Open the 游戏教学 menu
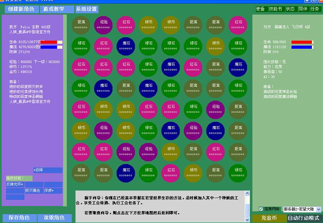 coord(57,9)
